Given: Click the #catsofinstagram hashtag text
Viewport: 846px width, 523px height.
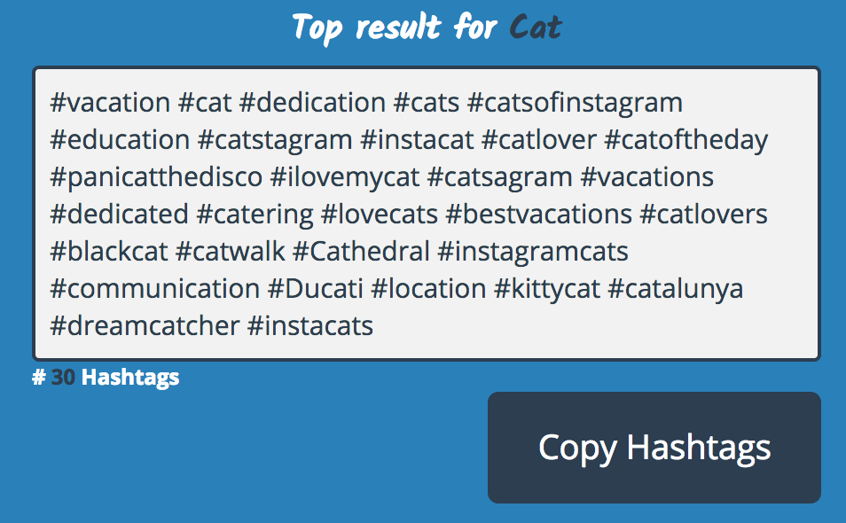Looking at the screenshot, I should 575,103.
